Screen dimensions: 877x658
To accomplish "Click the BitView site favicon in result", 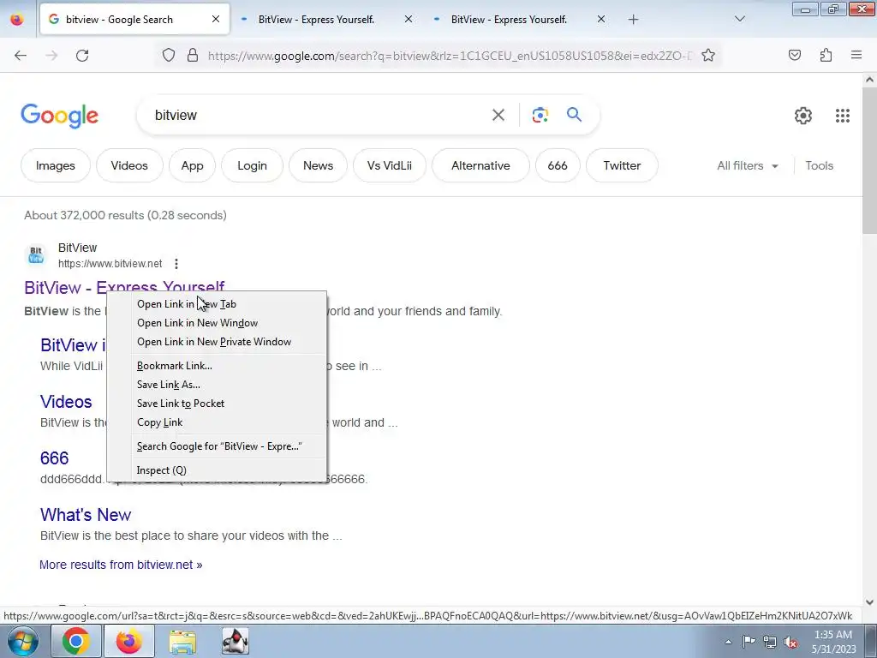I will click(x=36, y=255).
